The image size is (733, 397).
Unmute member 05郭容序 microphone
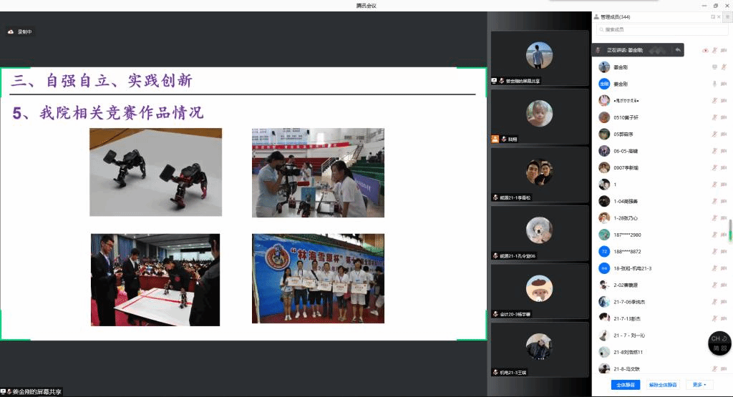pyautogui.click(x=714, y=134)
